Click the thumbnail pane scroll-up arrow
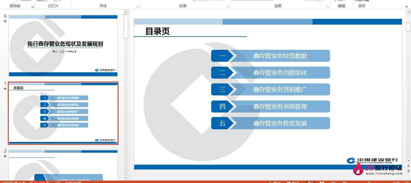 [x=126, y=12]
